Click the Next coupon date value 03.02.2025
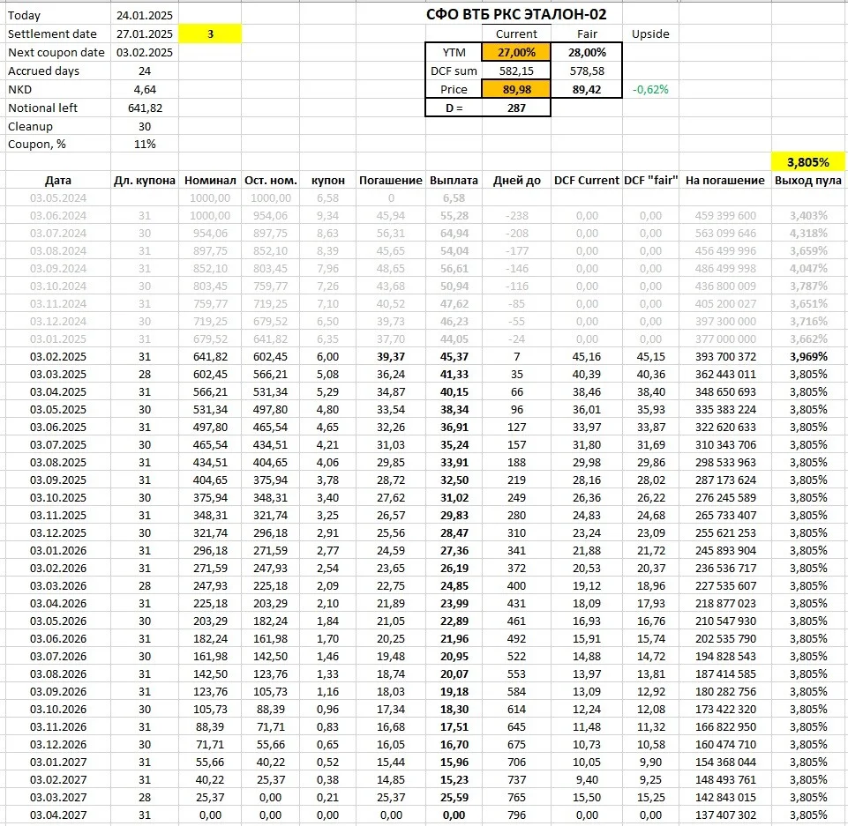 coord(145,52)
